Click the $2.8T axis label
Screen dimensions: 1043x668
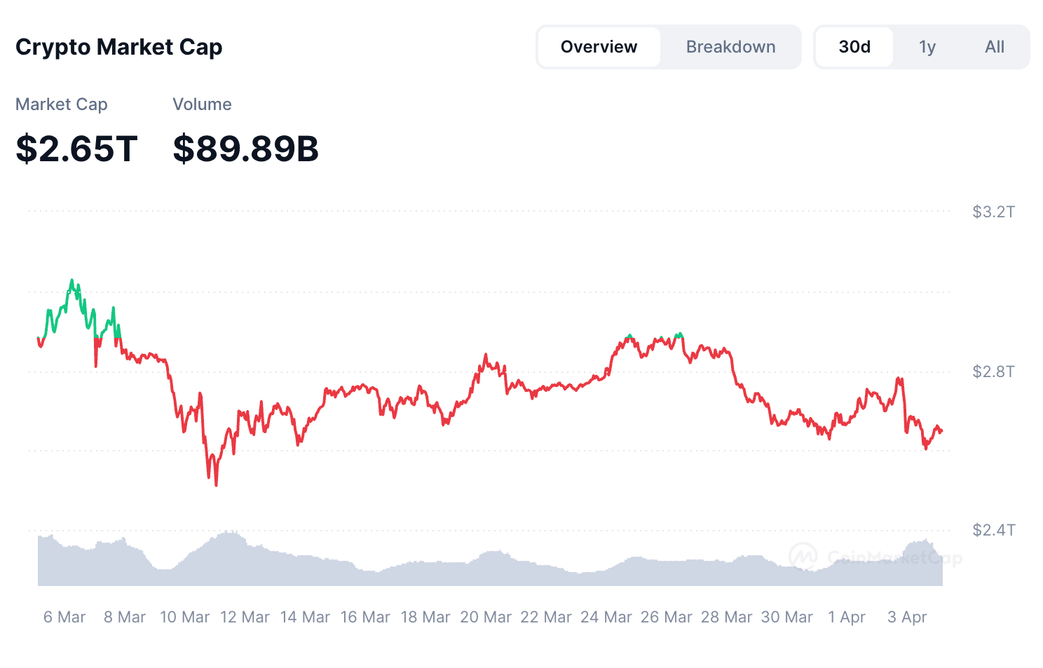(993, 372)
